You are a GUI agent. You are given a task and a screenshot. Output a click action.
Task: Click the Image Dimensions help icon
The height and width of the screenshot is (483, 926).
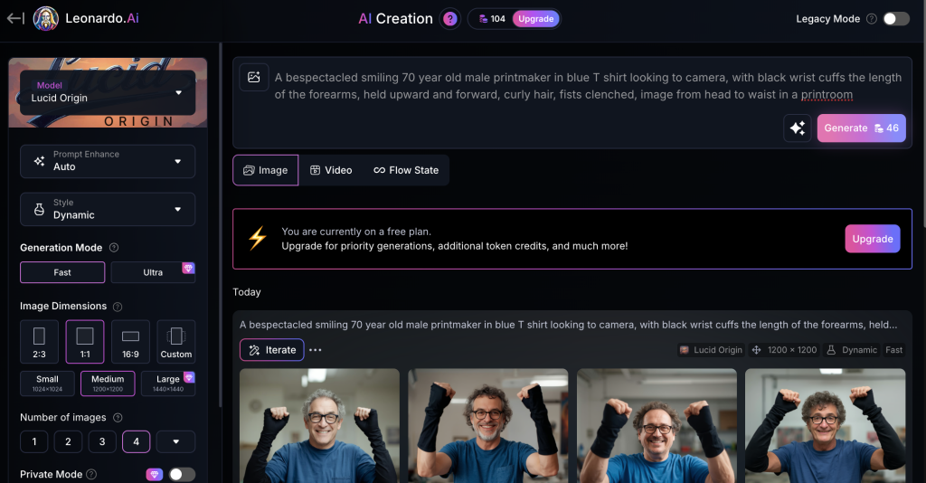118,307
